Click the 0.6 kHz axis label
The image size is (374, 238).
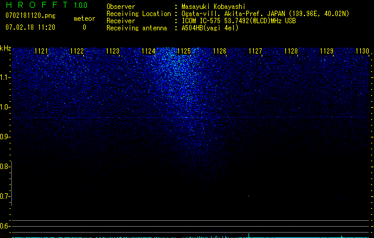tap(5, 226)
